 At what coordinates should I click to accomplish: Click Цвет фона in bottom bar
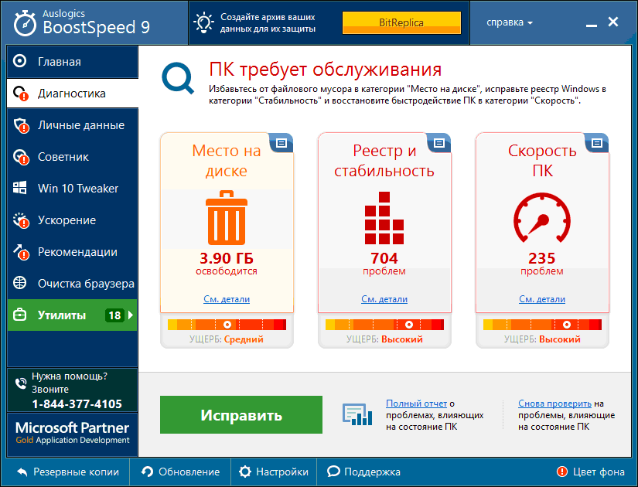(590, 472)
